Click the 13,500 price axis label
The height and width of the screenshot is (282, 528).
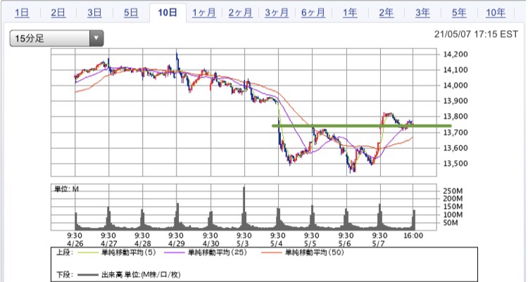pos(455,164)
